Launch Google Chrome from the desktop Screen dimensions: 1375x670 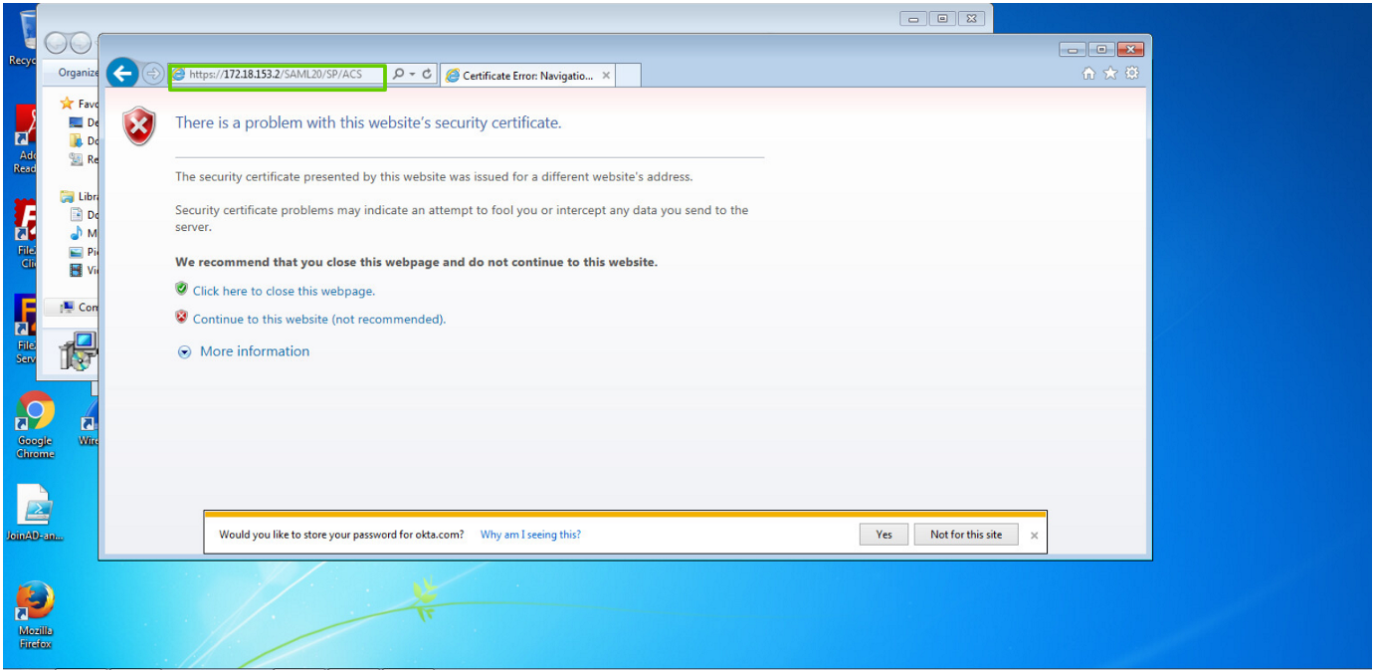click(x=35, y=425)
